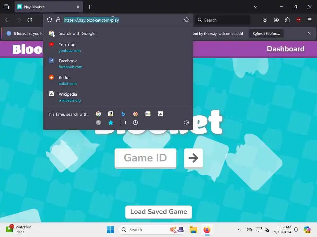Search this time with eBay
This screenshot has width=317, height=237.
click(x=148, y=114)
